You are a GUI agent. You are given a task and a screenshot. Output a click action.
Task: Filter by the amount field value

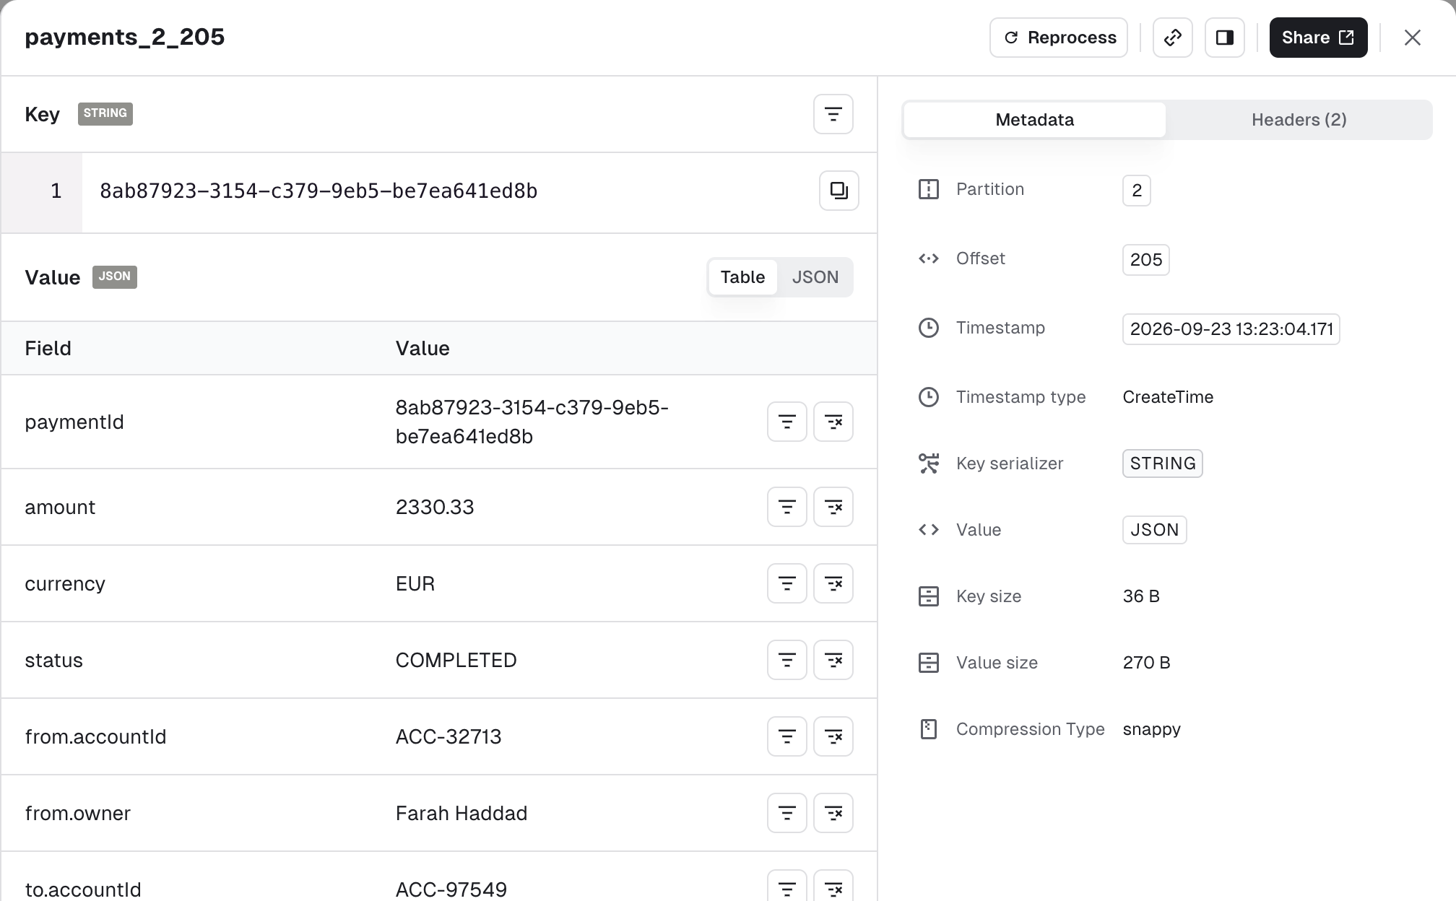786,507
